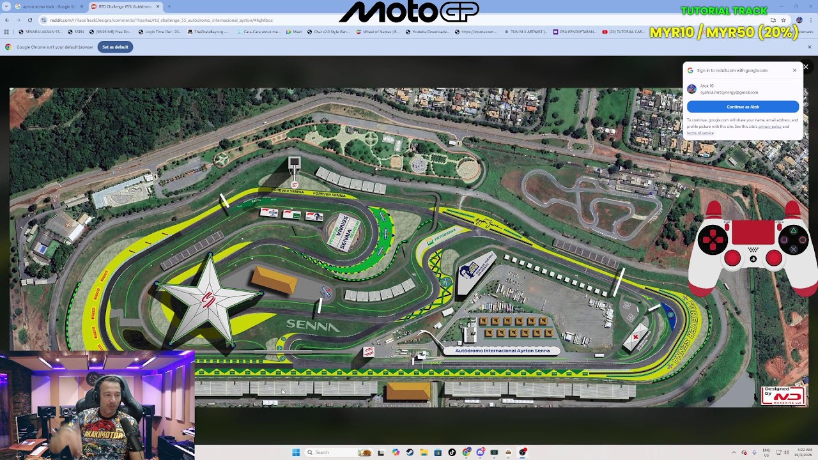Bookmark this page with star icon
Viewport: 818px width, 460px height.
(783, 20)
